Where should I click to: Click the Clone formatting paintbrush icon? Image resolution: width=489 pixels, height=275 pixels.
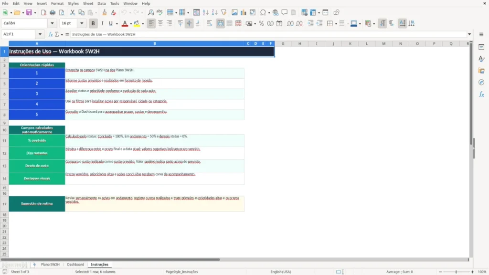[x=105, y=12]
